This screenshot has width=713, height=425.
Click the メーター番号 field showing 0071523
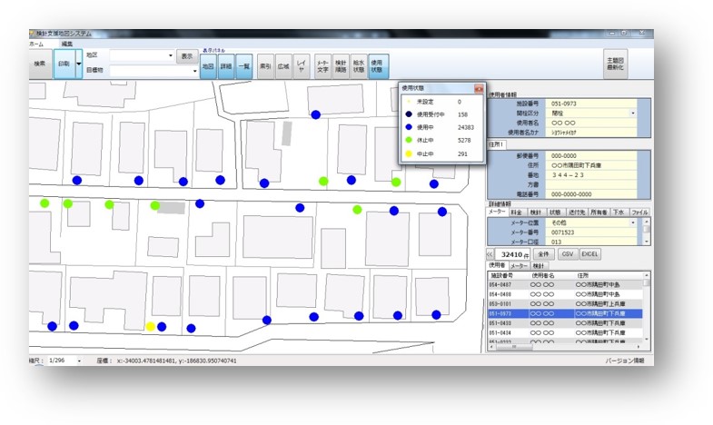pyautogui.click(x=590, y=232)
